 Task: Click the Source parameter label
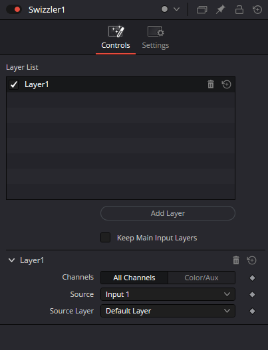(x=82, y=294)
